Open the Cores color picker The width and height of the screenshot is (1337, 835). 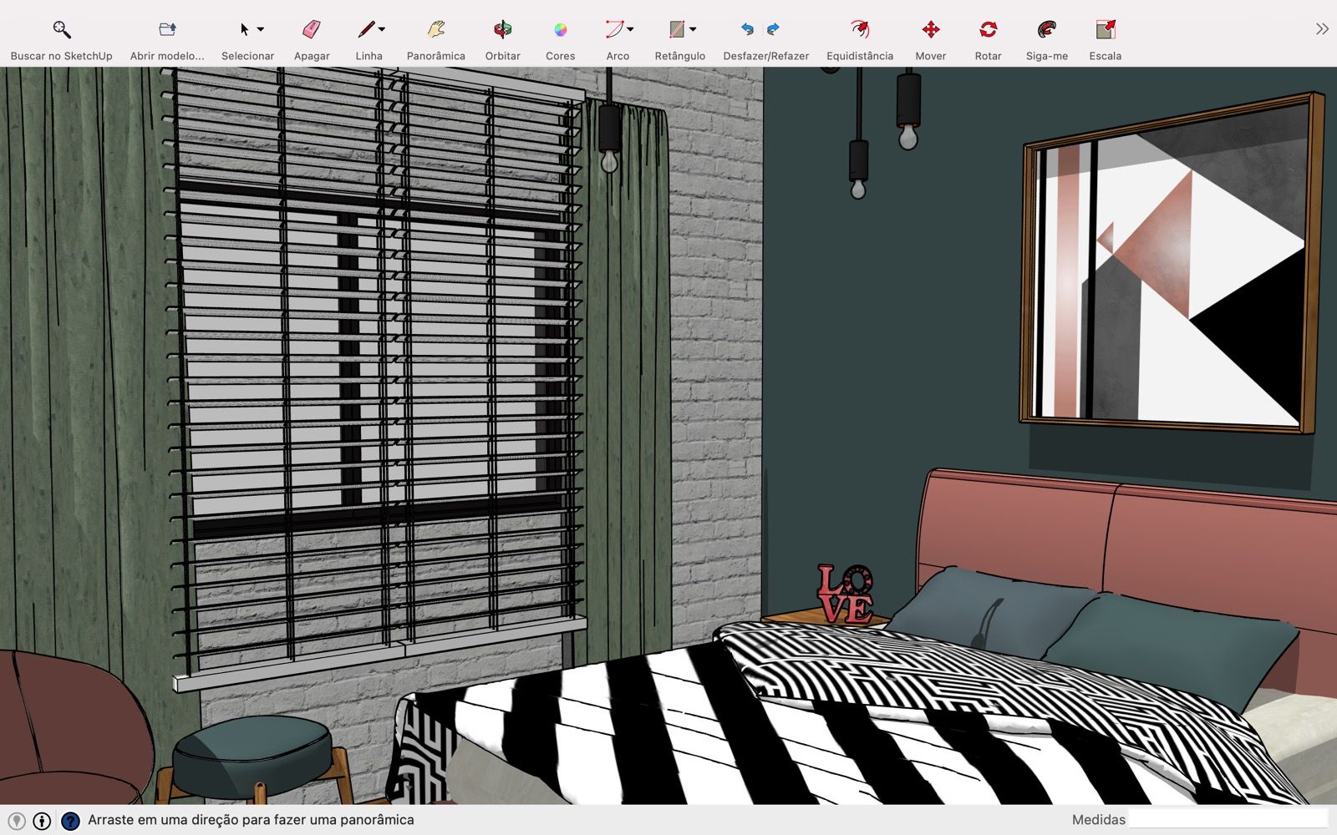point(560,30)
